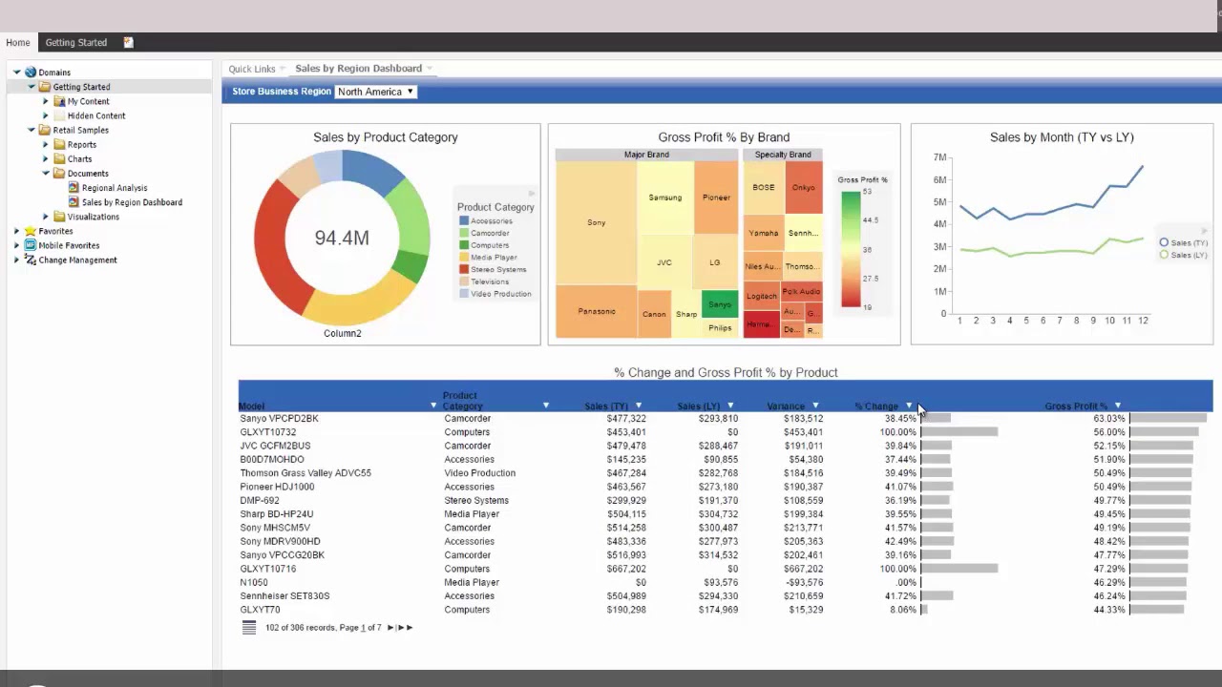Click the Domains globe icon
Viewport: 1222px width, 687px height.
pyautogui.click(x=31, y=73)
